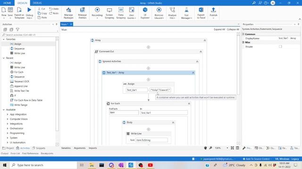Click Analyze File icon
The width and height of the screenshot is (302, 169).
pyautogui.click(x=172, y=10)
